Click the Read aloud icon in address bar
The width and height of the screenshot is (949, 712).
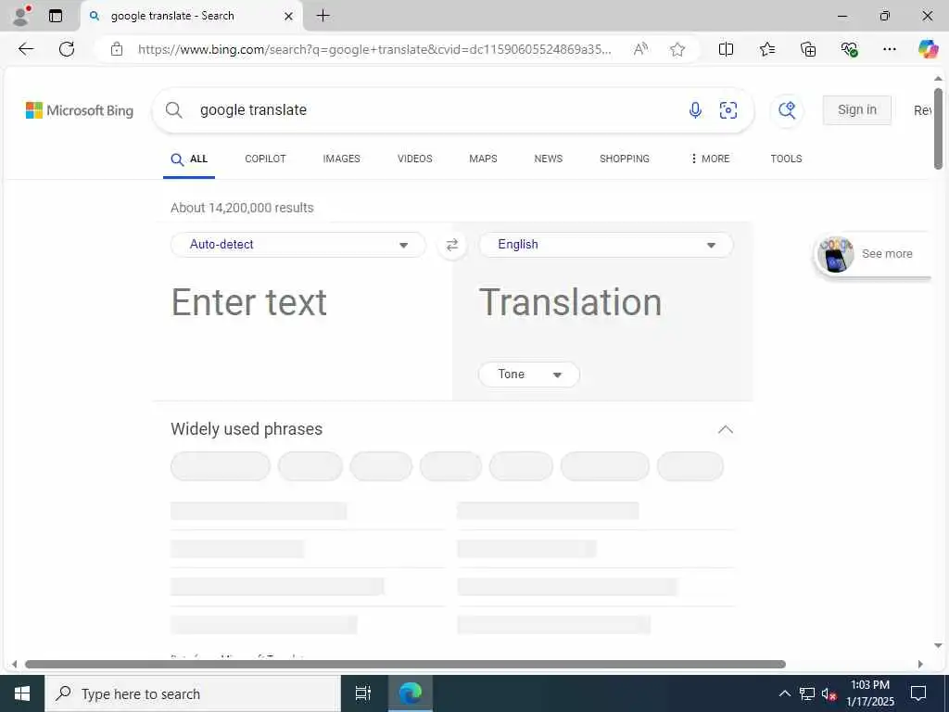pos(640,49)
